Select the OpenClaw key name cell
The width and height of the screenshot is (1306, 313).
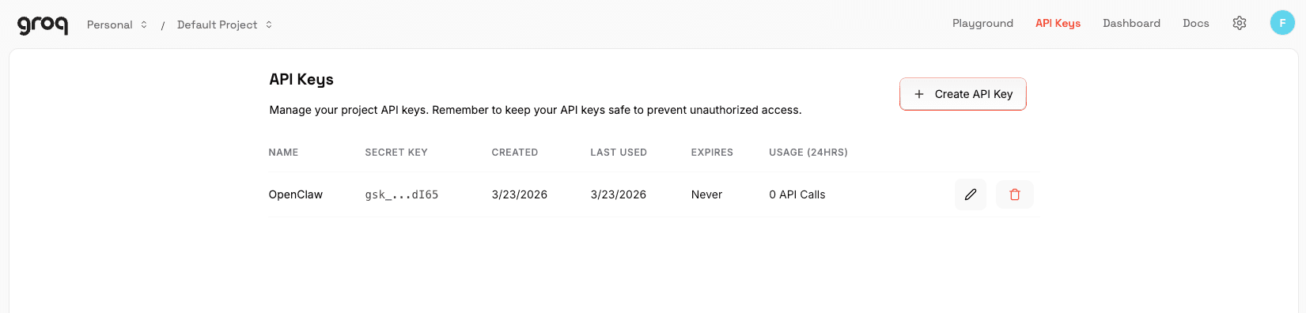(x=296, y=194)
